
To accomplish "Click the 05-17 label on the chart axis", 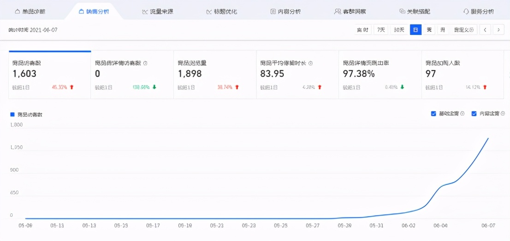I will point(153,225).
